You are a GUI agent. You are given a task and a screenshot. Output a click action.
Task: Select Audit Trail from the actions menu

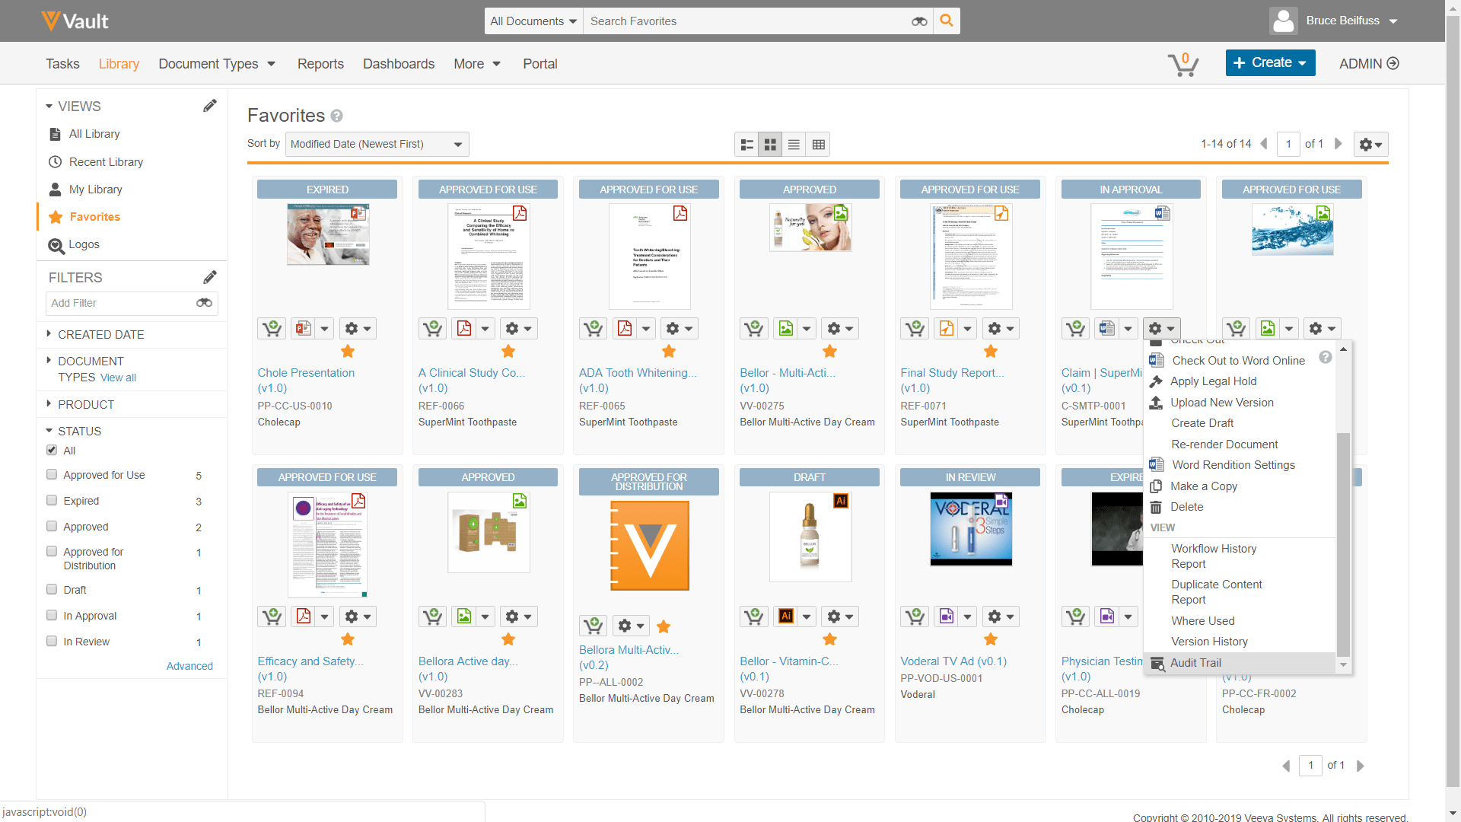(1195, 663)
